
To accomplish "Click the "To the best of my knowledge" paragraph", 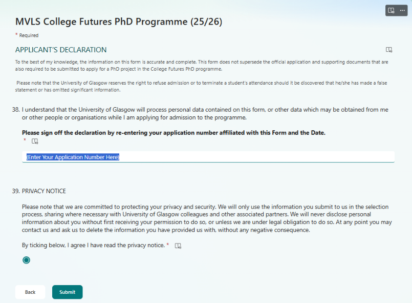I will click(202, 65).
